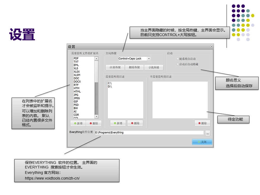Add a directory with 新增 under 需要监听的目录
Screen dimensions: 260x195
(118, 123)
